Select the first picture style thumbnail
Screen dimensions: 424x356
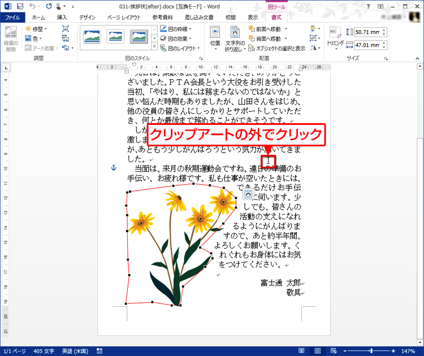pyautogui.click(x=92, y=37)
